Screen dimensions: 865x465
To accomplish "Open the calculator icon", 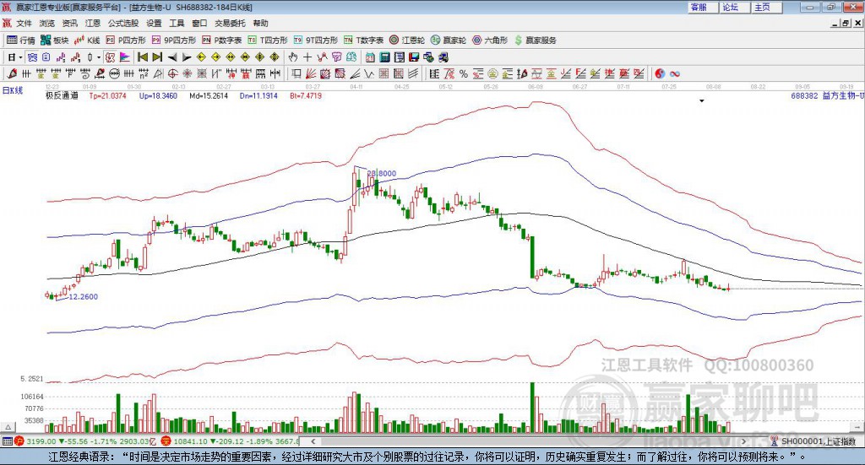I will click(x=385, y=57).
